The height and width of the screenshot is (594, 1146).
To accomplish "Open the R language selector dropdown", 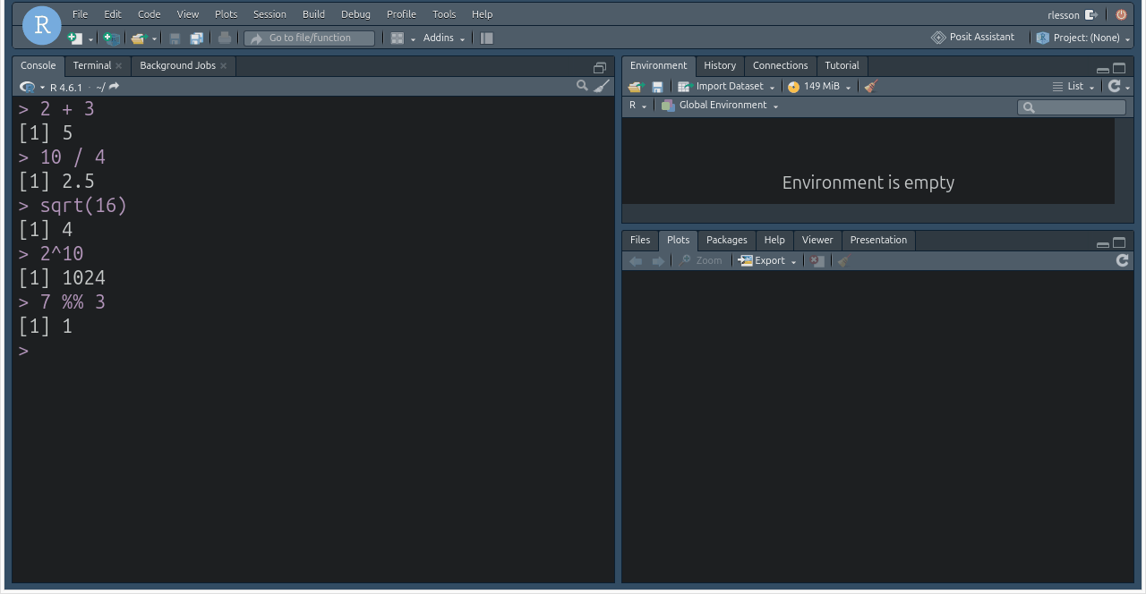I will pos(637,106).
